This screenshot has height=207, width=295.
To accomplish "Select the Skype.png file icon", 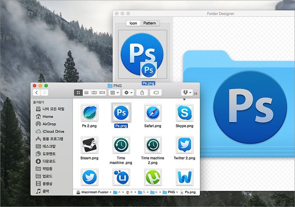I will (184, 112).
